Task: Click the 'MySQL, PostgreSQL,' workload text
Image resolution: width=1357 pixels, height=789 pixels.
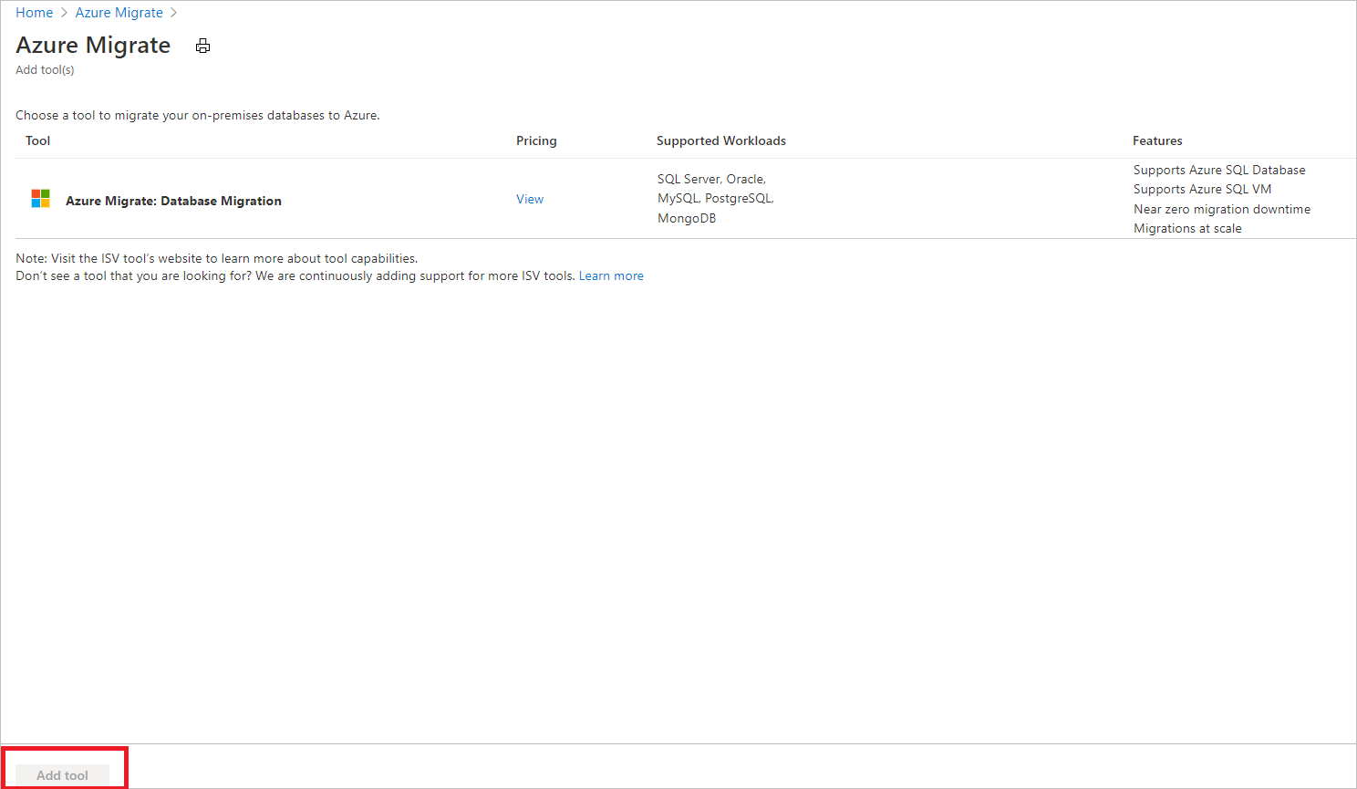Action: coord(716,198)
